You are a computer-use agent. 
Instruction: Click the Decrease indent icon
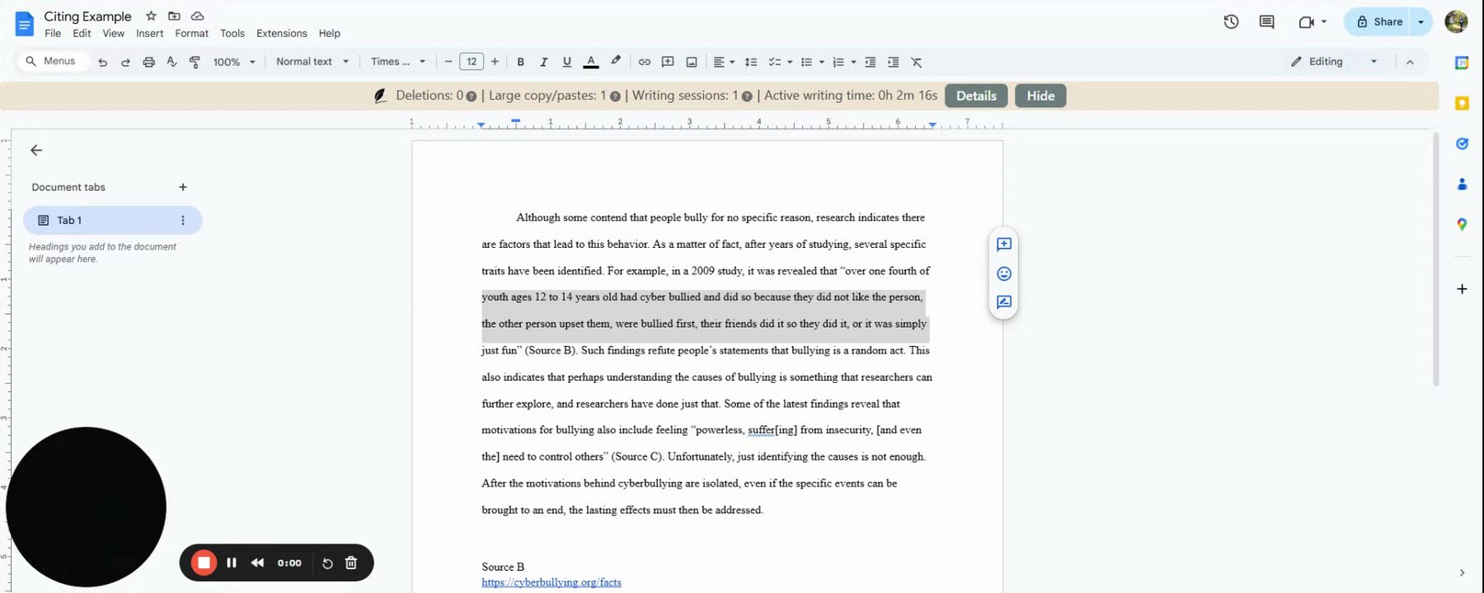click(870, 62)
